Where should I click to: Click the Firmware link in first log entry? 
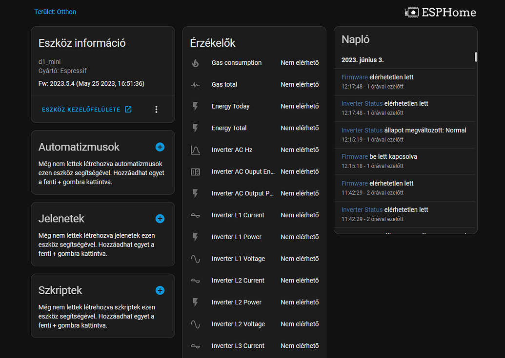[x=354, y=77]
